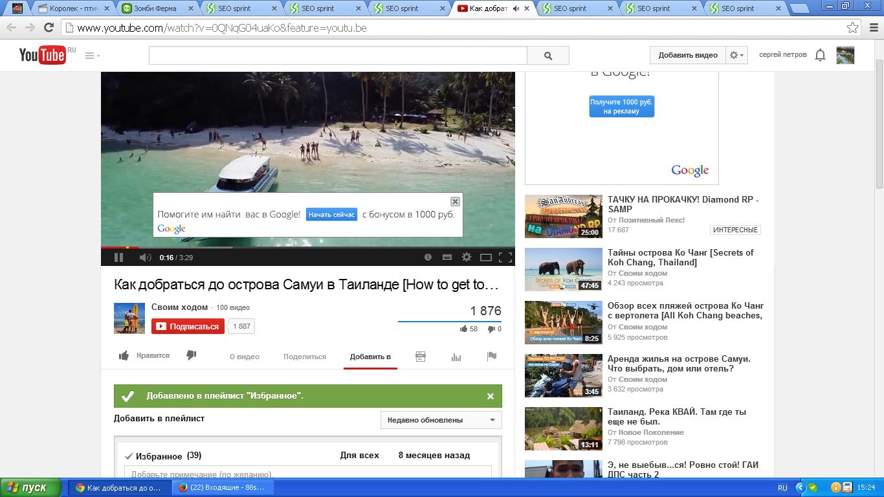Toggle the subtitles icon in player
The height and width of the screenshot is (497, 884).
tap(447, 258)
